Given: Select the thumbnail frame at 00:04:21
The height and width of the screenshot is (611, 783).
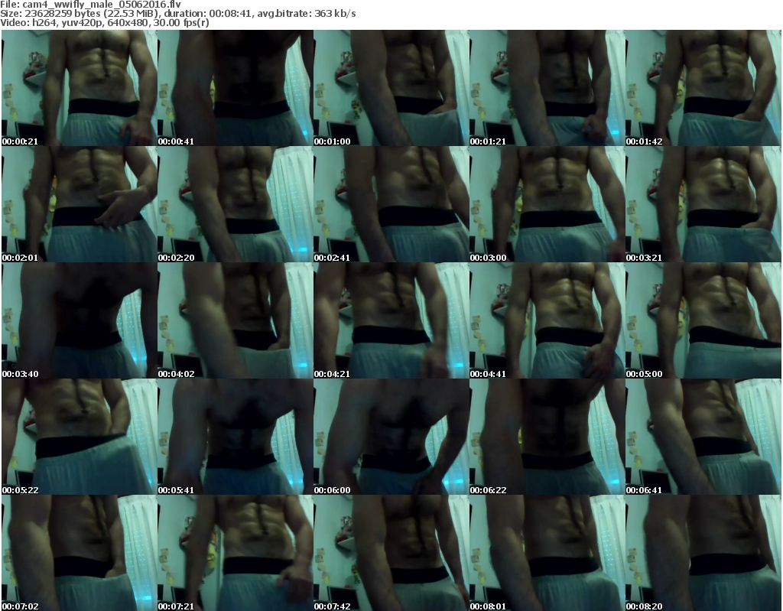Looking at the screenshot, I should pyautogui.click(x=391, y=320).
